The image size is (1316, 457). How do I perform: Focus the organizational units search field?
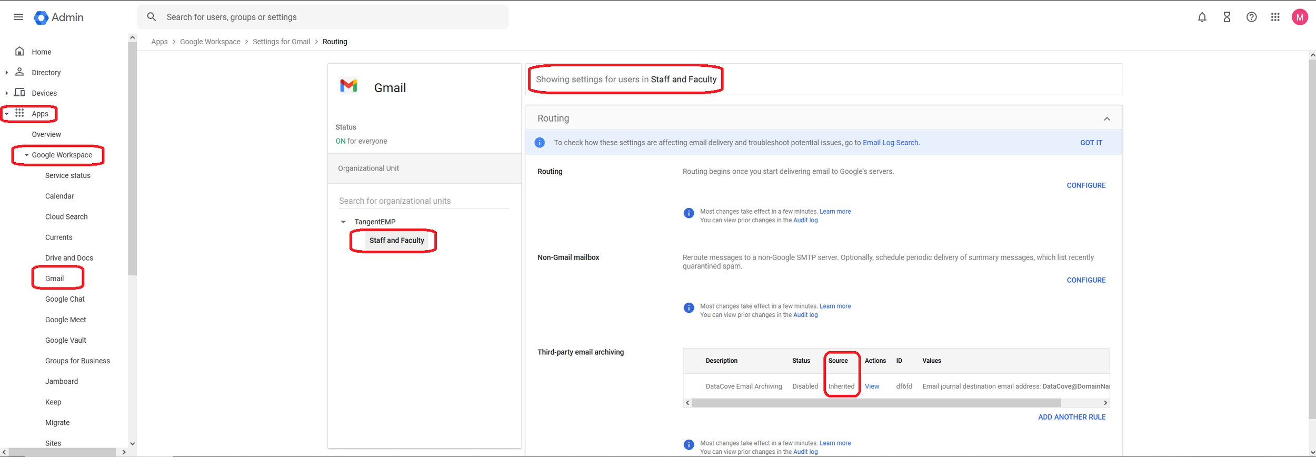(423, 201)
